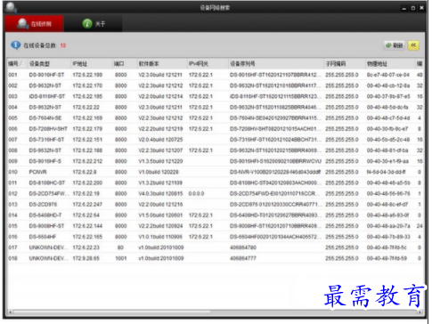Click port value 1001
Image resolution: width=432 pixels, height=324 pixels.
pos(121,258)
